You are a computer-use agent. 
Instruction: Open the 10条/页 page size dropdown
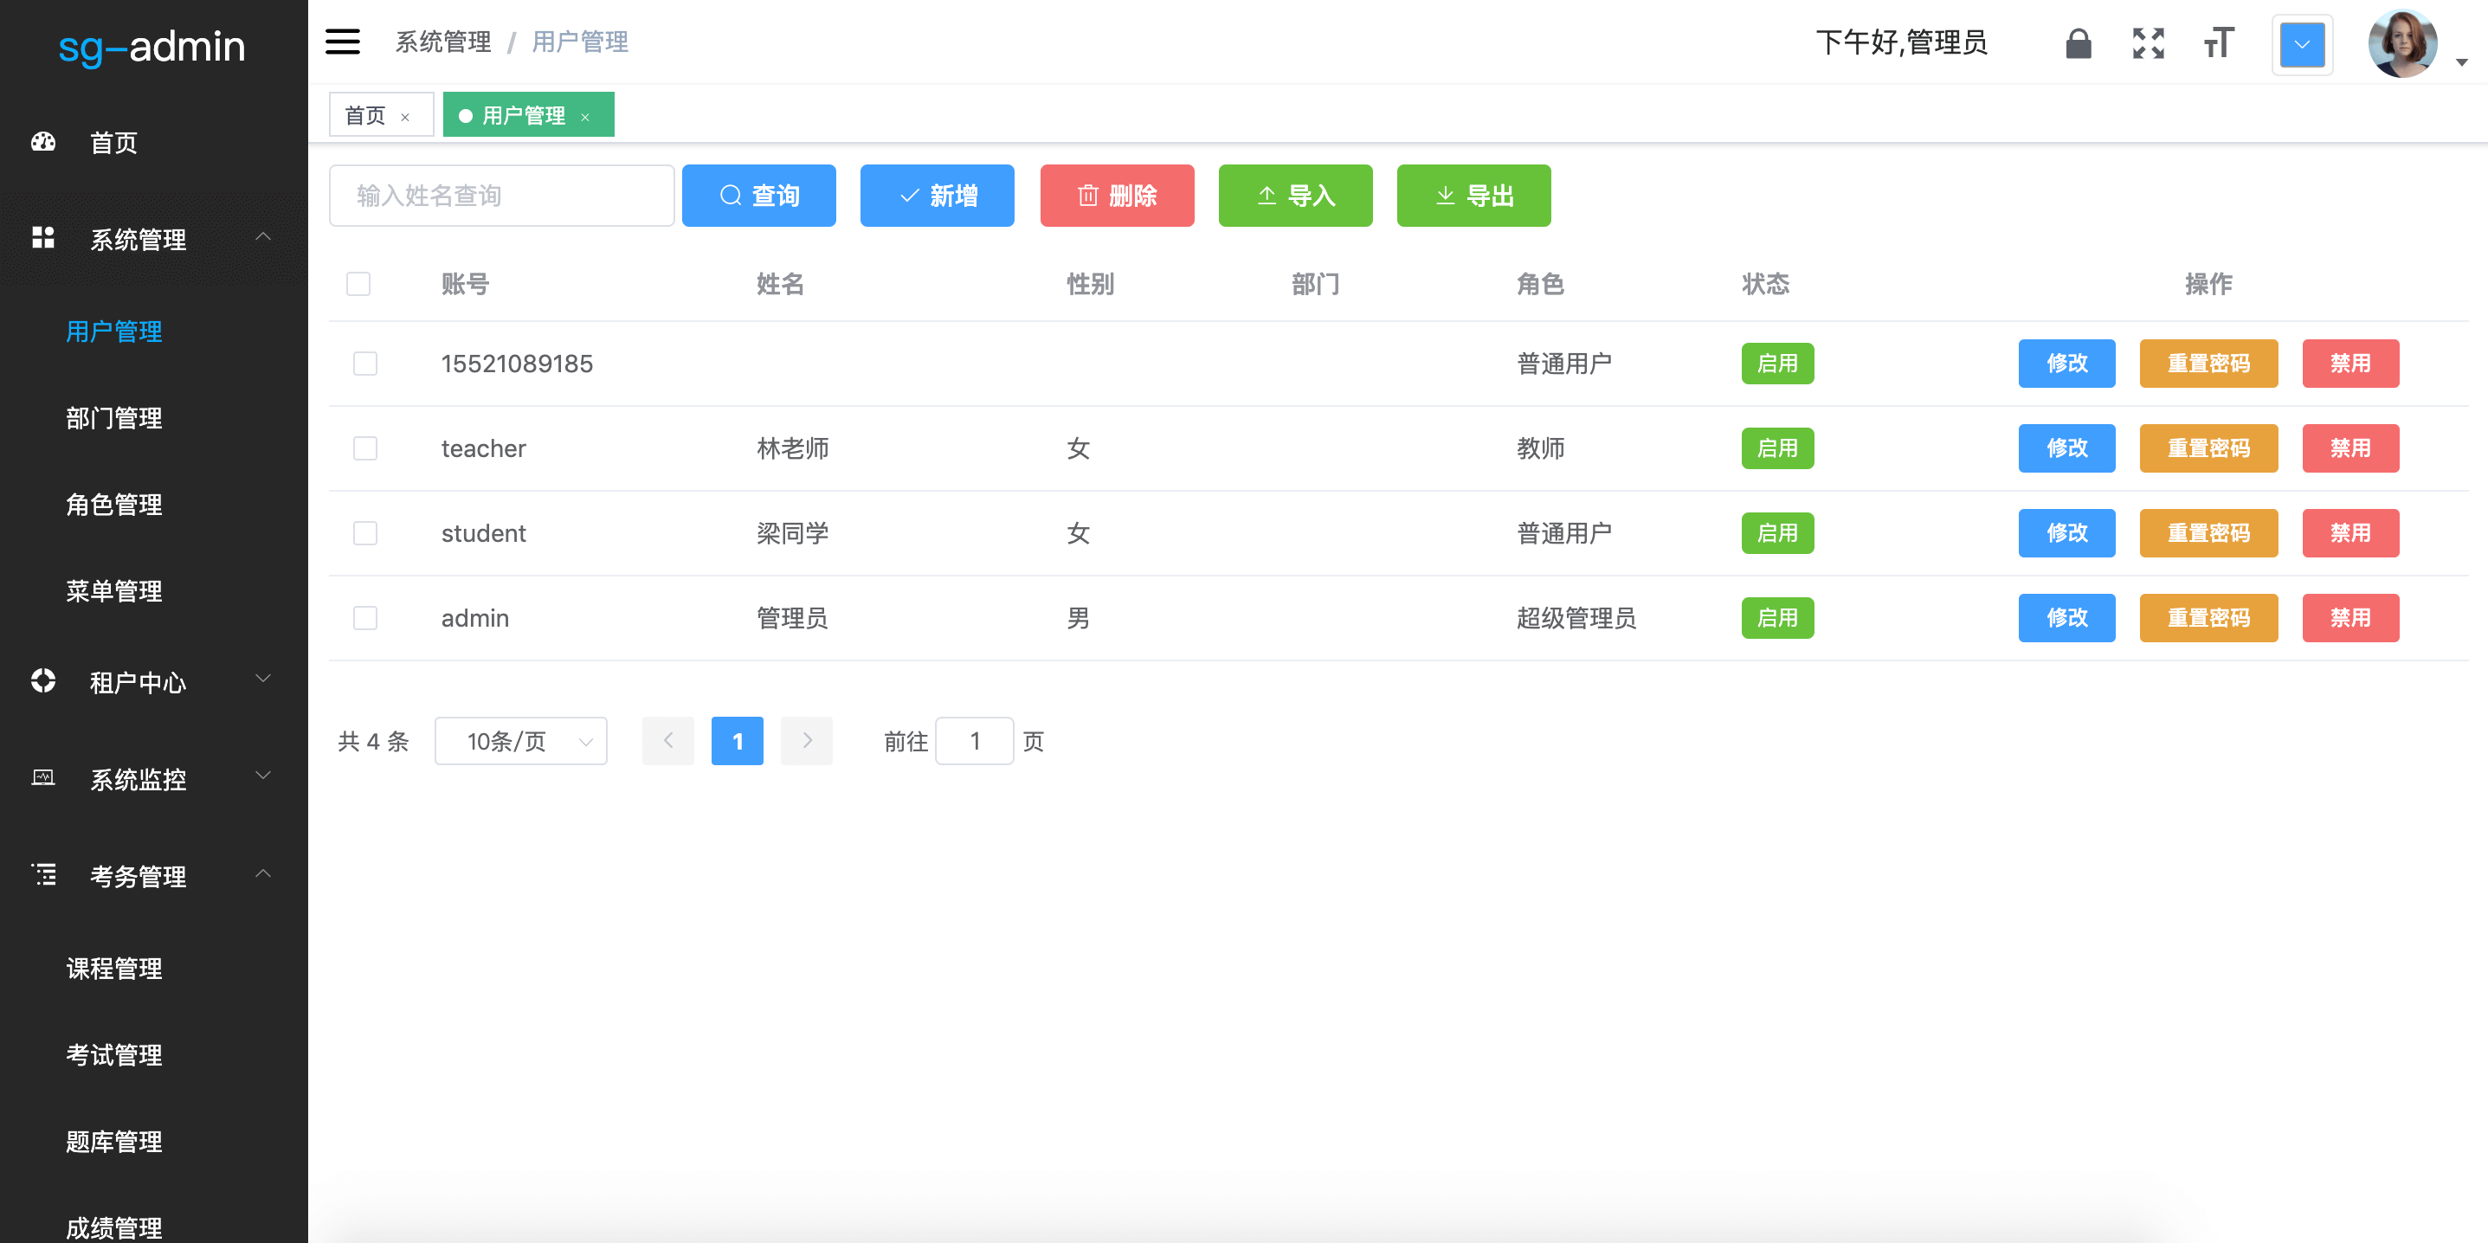[520, 741]
